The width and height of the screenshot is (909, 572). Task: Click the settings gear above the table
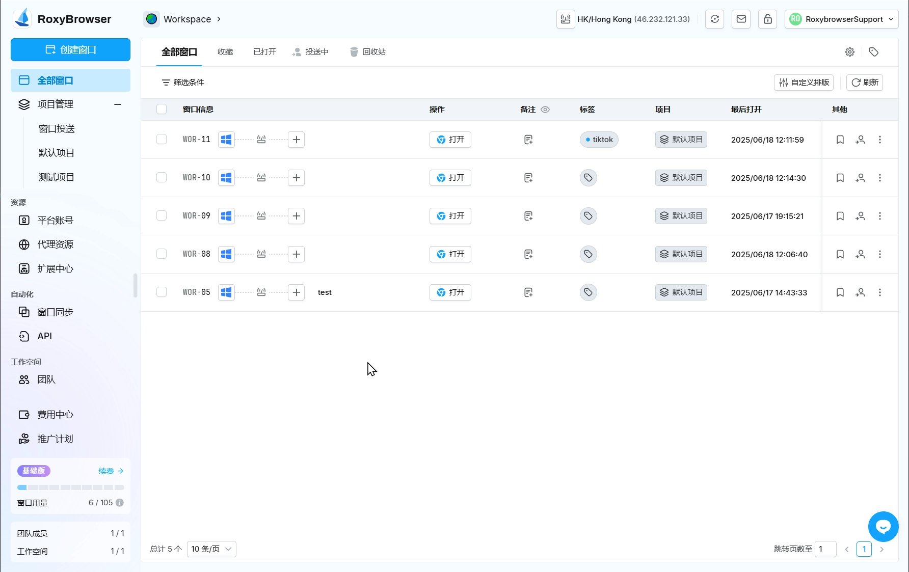click(x=850, y=52)
